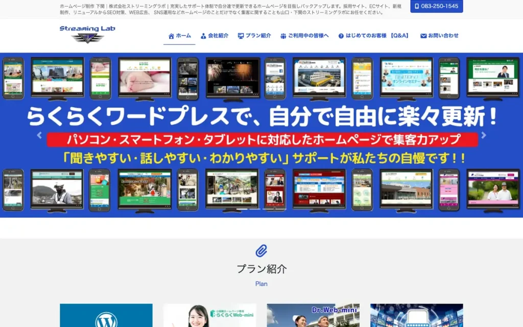
Task: Click the 'Plan' subtitle text
Action: (261, 284)
